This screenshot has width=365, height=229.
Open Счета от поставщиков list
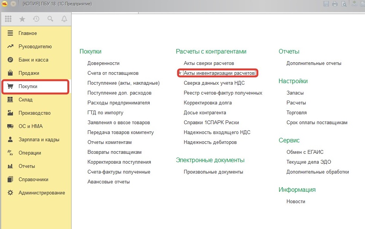coord(113,73)
